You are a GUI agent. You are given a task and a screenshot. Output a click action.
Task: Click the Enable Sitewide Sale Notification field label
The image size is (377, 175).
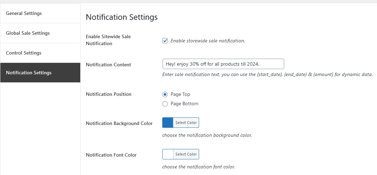(x=108, y=40)
